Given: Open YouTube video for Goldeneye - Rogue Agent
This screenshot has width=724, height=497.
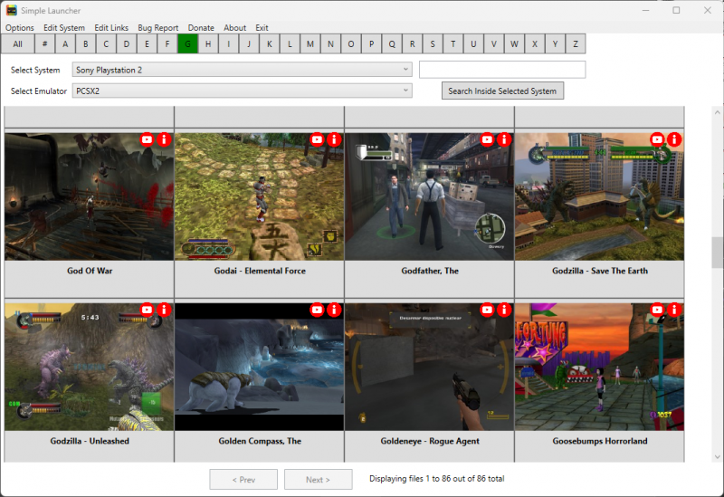Looking at the screenshot, I should [x=487, y=310].
